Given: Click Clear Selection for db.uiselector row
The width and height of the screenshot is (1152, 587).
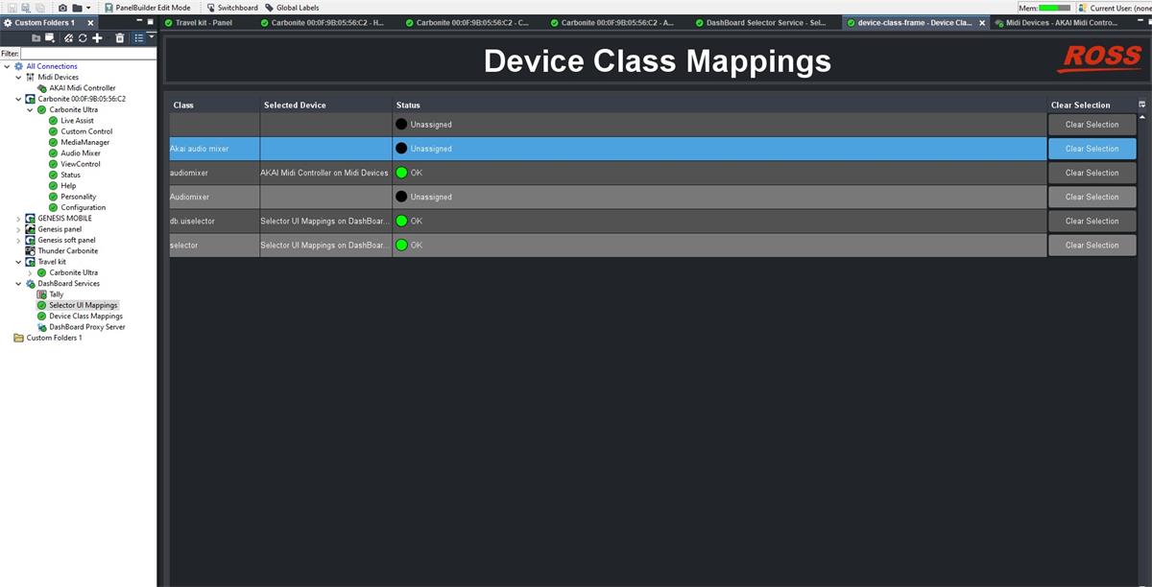Looking at the screenshot, I should click(x=1092, y=221).
